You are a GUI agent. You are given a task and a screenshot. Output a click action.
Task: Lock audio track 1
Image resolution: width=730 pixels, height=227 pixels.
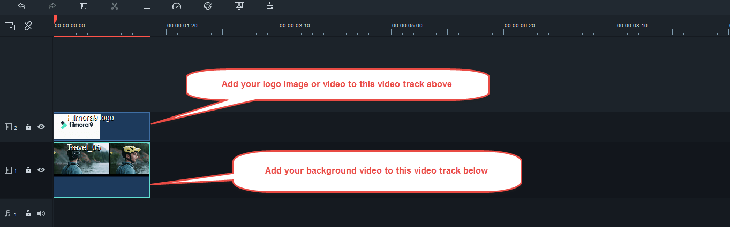click(x=28, y=214)
